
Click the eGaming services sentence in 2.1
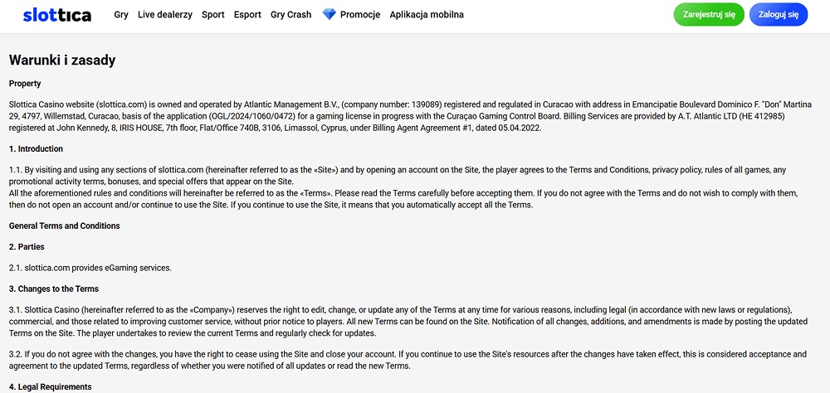90,268
